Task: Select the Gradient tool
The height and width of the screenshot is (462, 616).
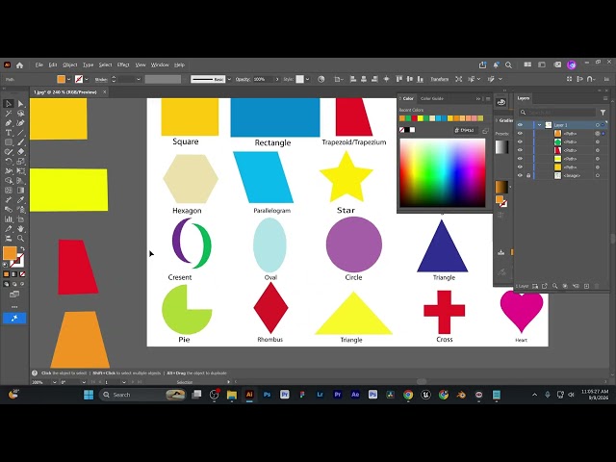Action: click(21, 191)
